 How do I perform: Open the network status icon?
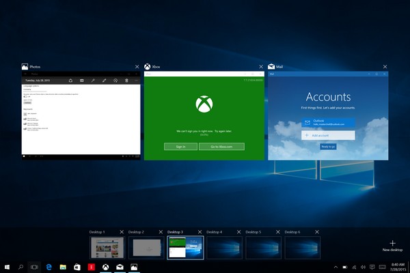pyautogui.click(x=354, y=267)
